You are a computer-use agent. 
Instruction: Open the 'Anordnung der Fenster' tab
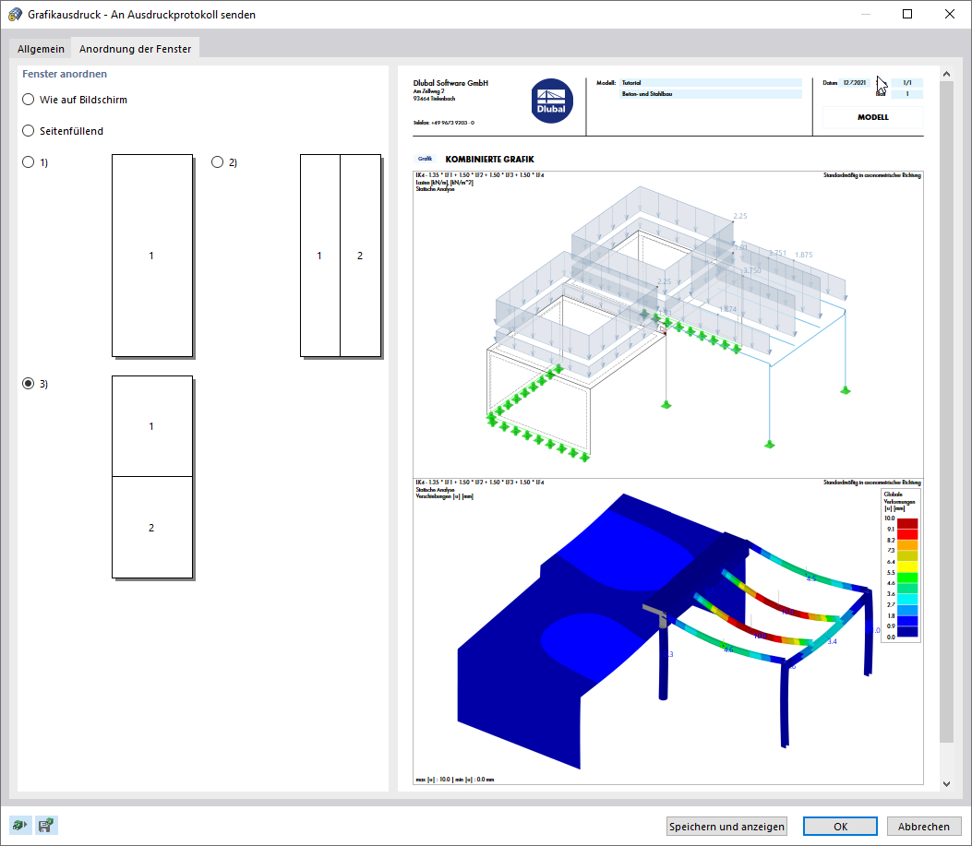coord(135,49)
